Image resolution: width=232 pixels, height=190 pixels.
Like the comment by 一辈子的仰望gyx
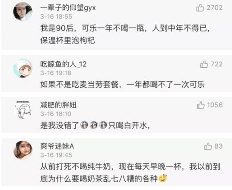point(200,8)
